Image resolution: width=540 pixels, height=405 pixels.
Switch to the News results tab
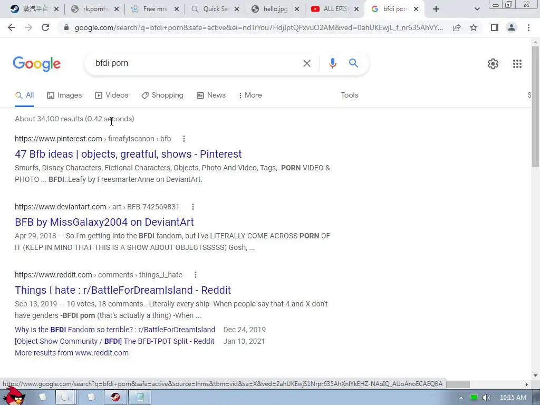[x=211, y=95]
